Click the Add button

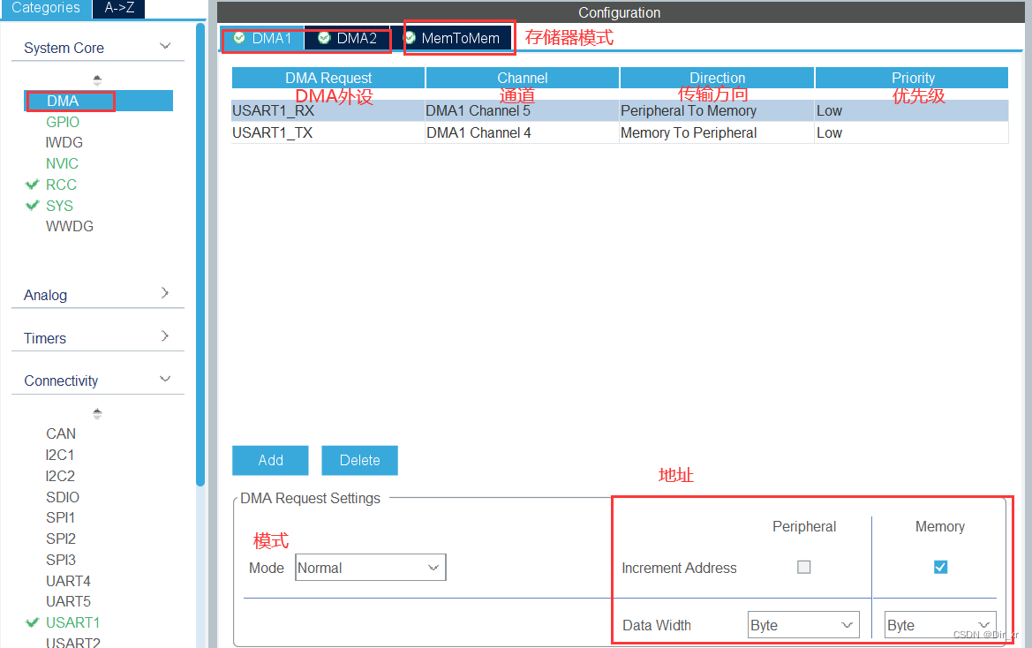click(269, 460)
